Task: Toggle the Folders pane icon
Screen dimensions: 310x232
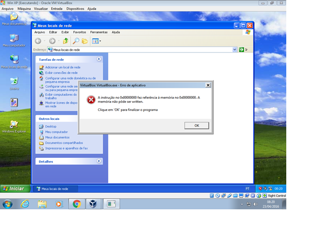Action: (85, 41)
